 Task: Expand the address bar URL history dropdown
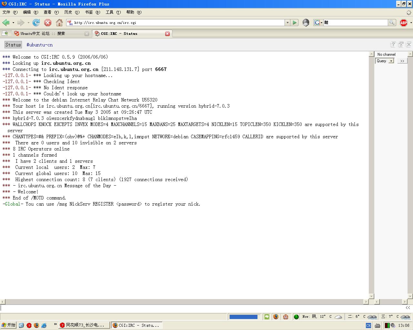click(x=287, y=23)
